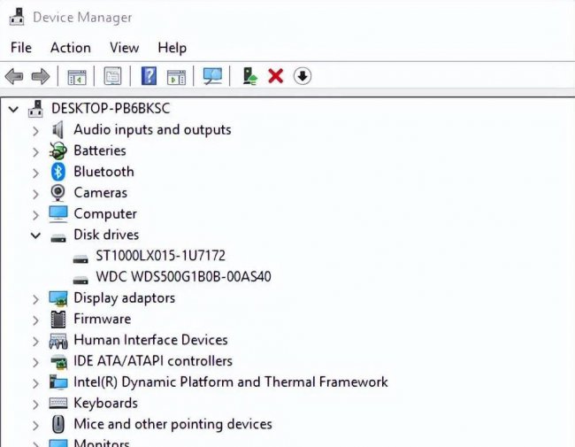Viewport: 575px width, 447px height.
Task: Click the DESKTOP-PB6BKSC computer icon
Action: tap(36, 109)
